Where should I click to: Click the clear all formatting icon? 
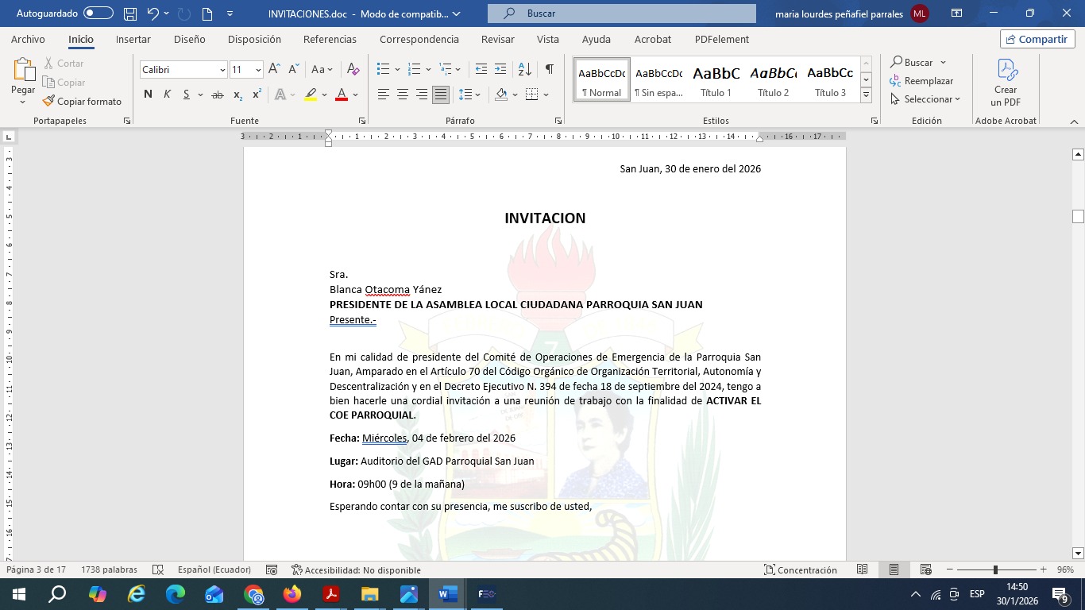coord(353,70)
